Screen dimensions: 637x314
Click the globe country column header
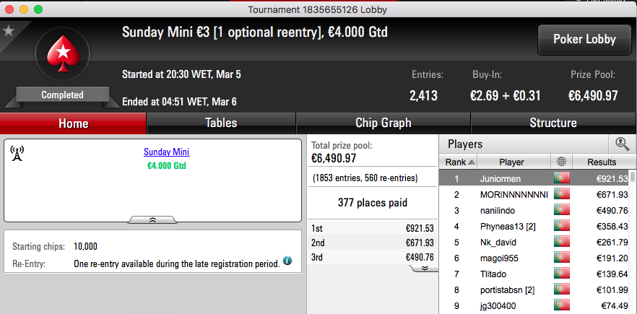click(x=561, y=162)
